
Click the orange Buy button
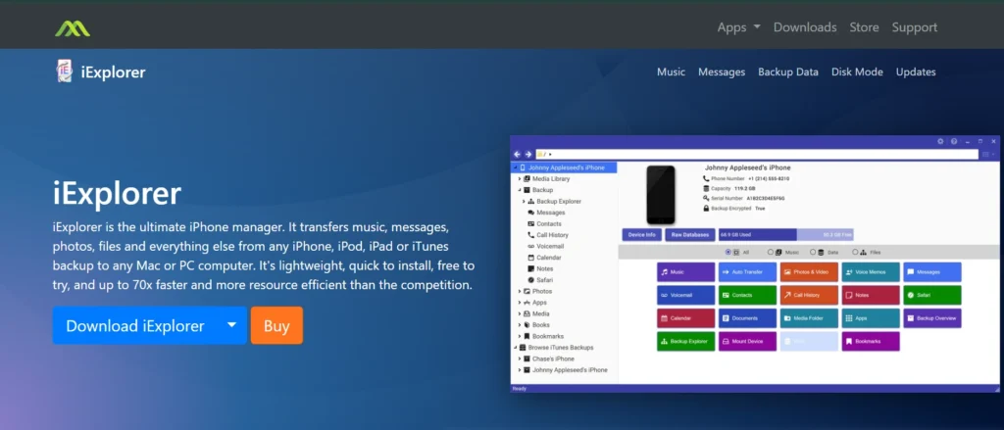pos(276,325)
